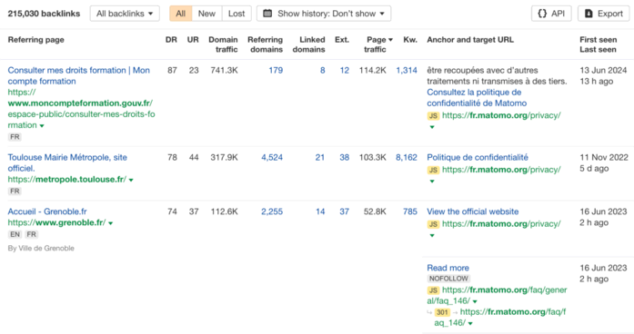Image resolution: width=634 pixels, height=334 pixels.
Task: Open the Toulouse Mairie Métropole page link
Action: (67, 162)
